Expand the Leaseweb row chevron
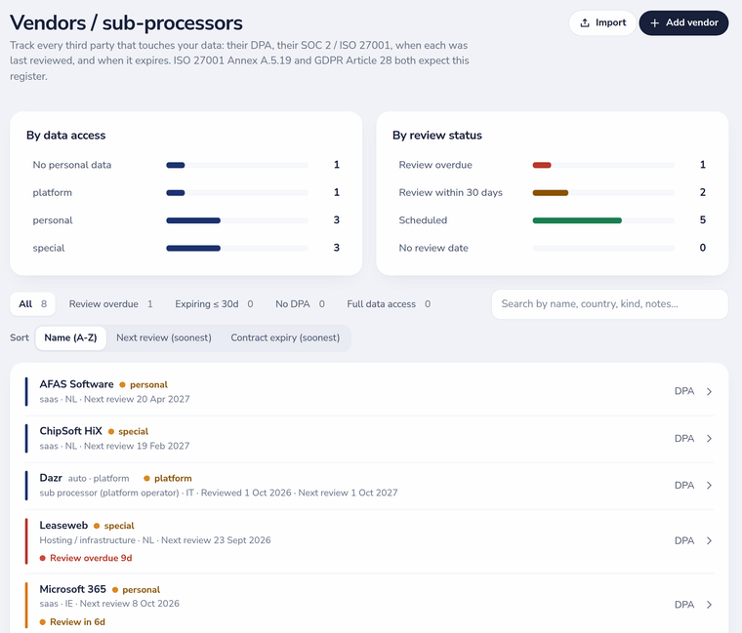The image size is (742, 633). pyautogui.click(x=709, y=540)
